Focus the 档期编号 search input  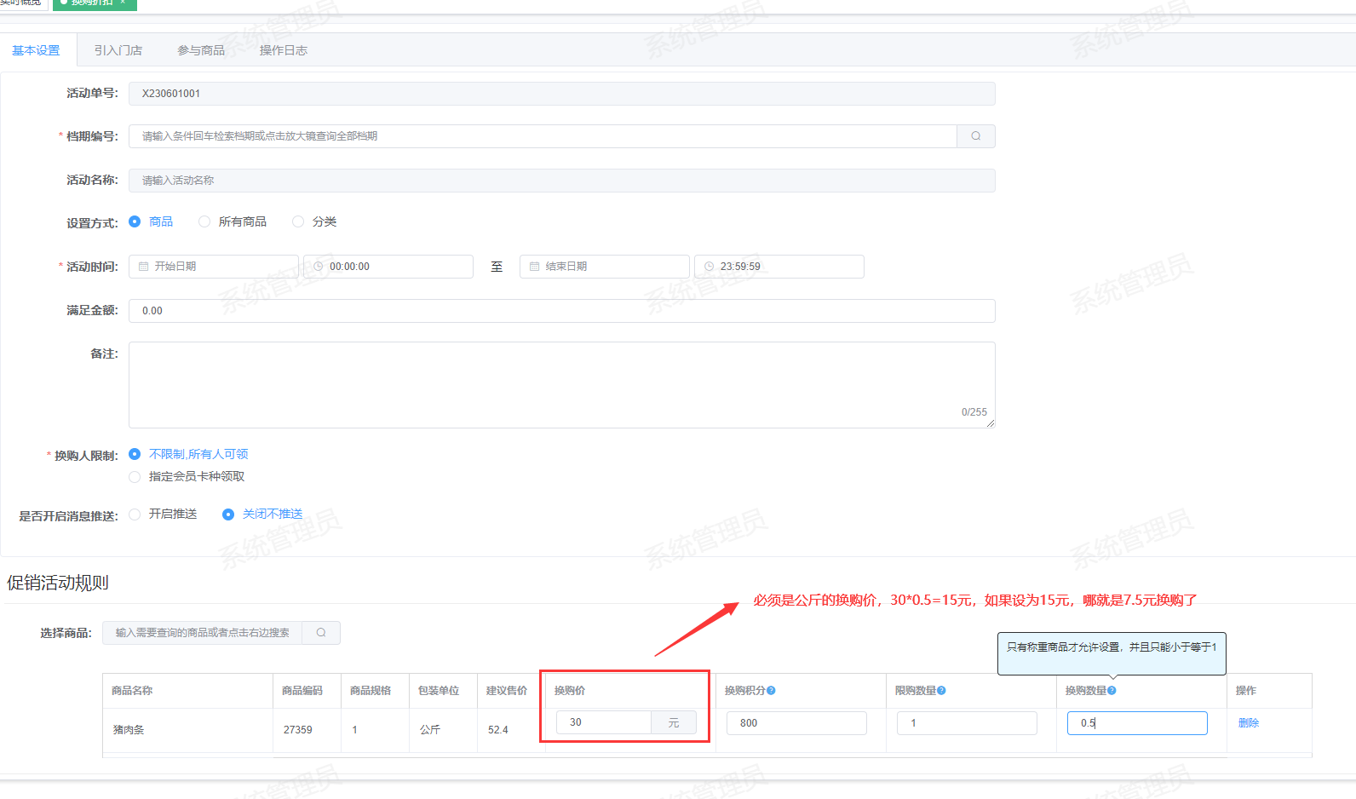(x=543, y=136)
